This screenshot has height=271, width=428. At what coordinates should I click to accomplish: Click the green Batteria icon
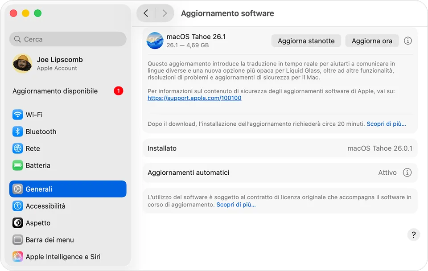pyautogui.click(x=17, y=165)
